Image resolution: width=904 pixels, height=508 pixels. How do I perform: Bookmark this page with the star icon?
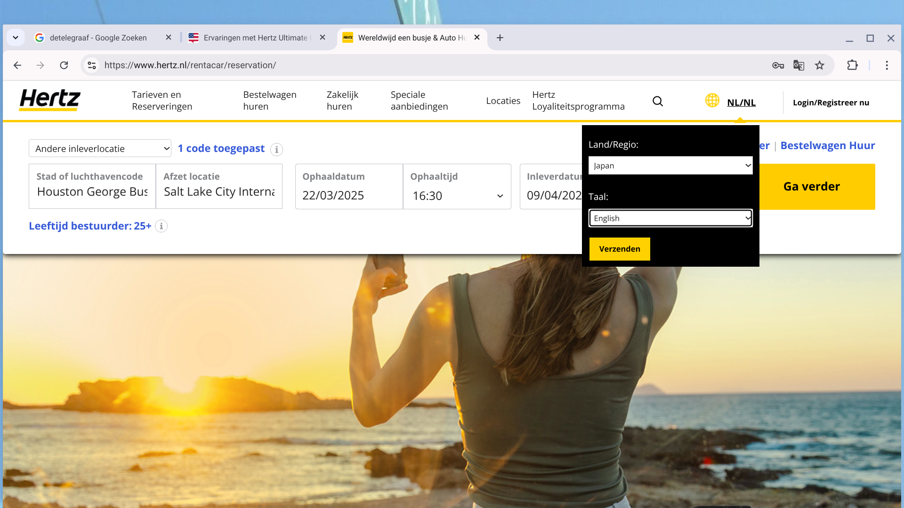(x=820, y=65)
